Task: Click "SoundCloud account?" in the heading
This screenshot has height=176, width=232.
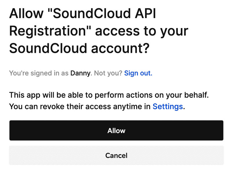Action: tap(79, 48)
